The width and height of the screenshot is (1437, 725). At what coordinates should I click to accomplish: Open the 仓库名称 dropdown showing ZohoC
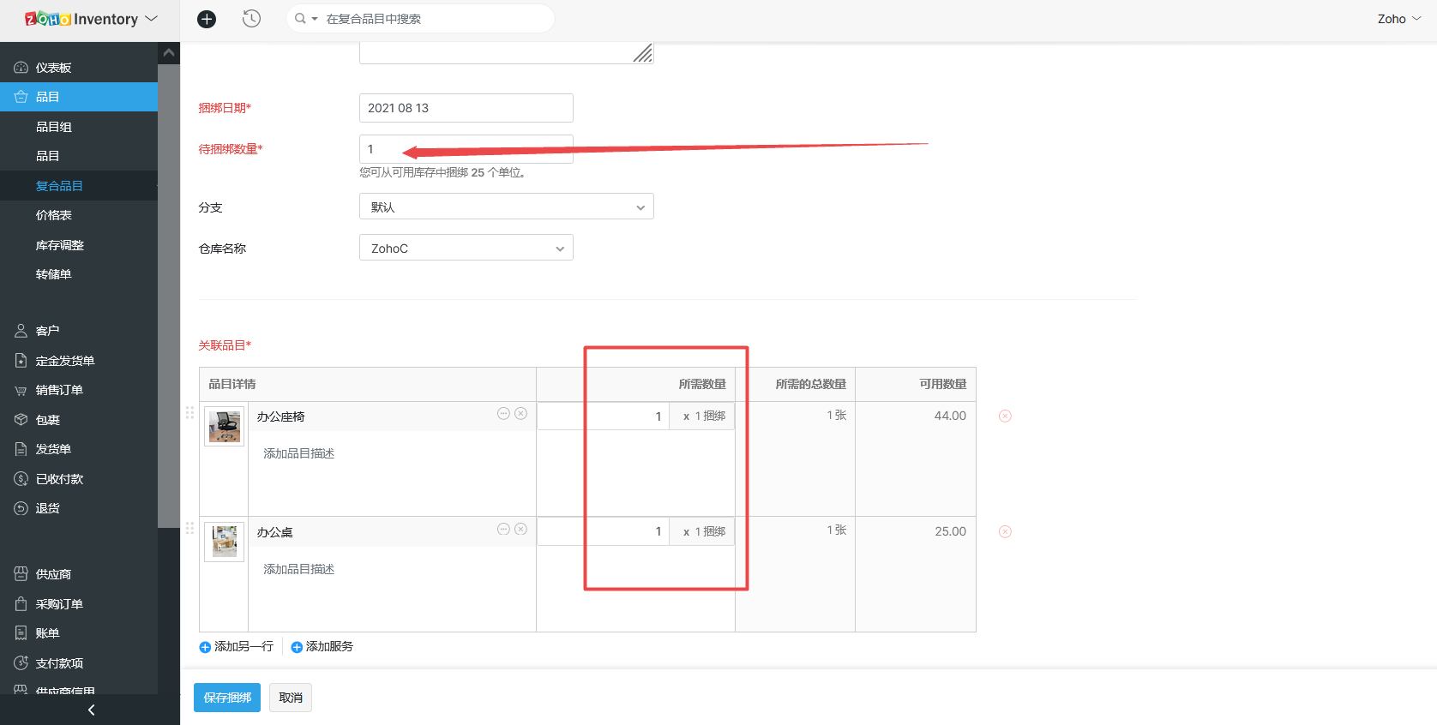coord(466,249)
